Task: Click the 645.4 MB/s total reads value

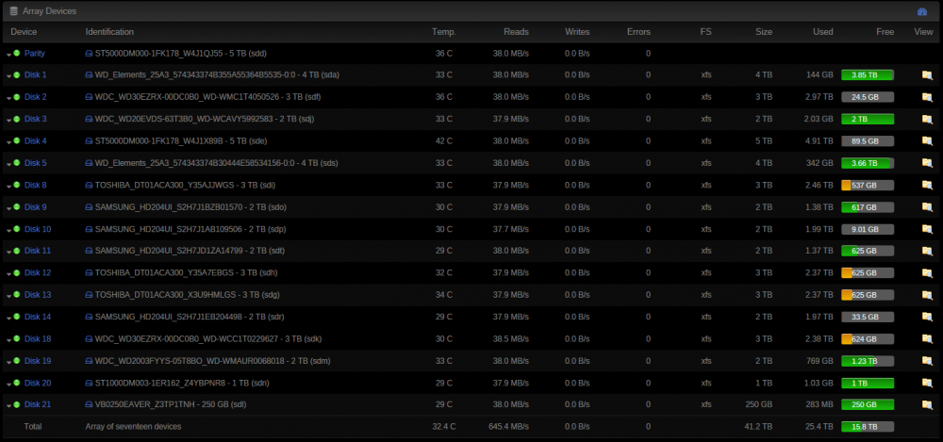Action: [509, 427]
